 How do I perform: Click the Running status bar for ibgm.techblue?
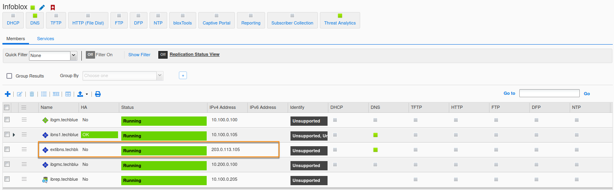coord(164,121)
